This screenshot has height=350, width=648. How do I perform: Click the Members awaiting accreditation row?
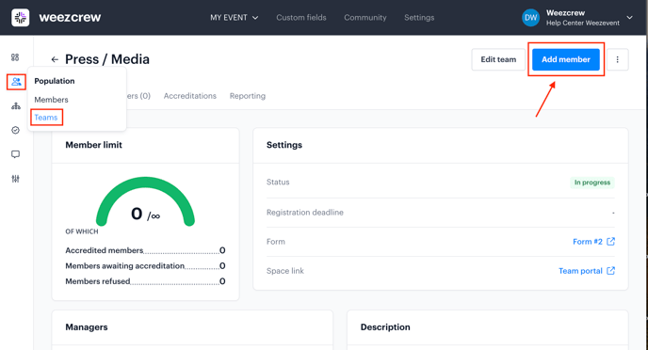click(145, 266)
